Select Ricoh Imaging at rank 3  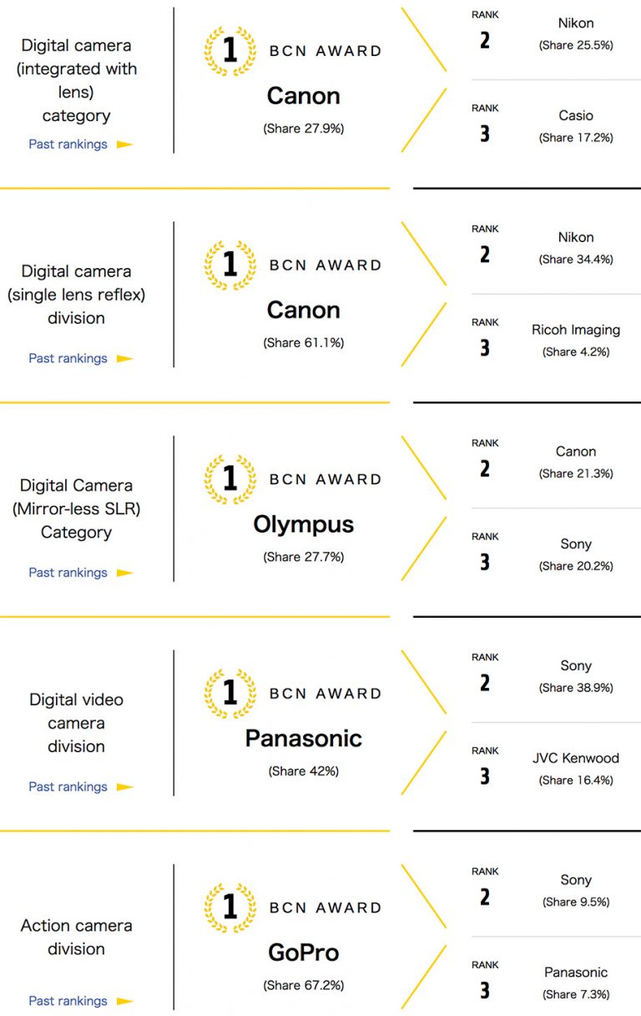pos(576,330)
